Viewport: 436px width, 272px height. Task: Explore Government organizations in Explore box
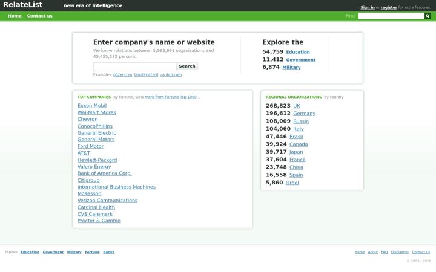301,60
